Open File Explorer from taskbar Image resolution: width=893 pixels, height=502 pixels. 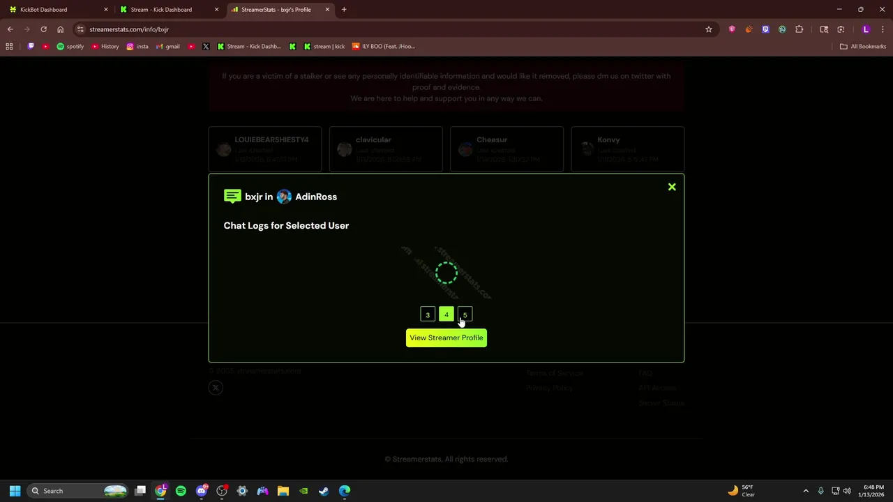tap(283, 491)
